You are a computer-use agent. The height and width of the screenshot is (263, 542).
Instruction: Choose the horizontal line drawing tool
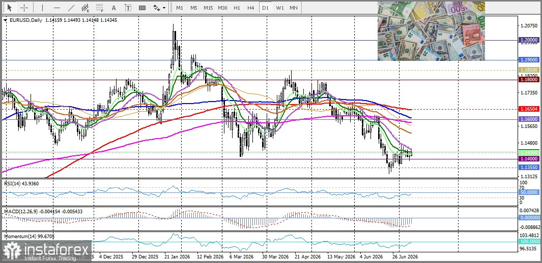[57, 8]
